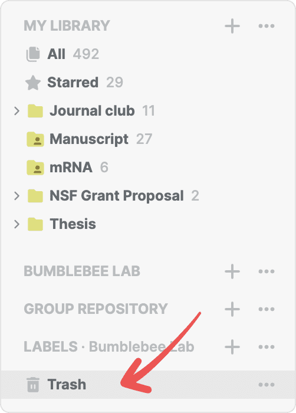Click the plus icon beside BUMBLEBEE LAB

click(232, 271)
